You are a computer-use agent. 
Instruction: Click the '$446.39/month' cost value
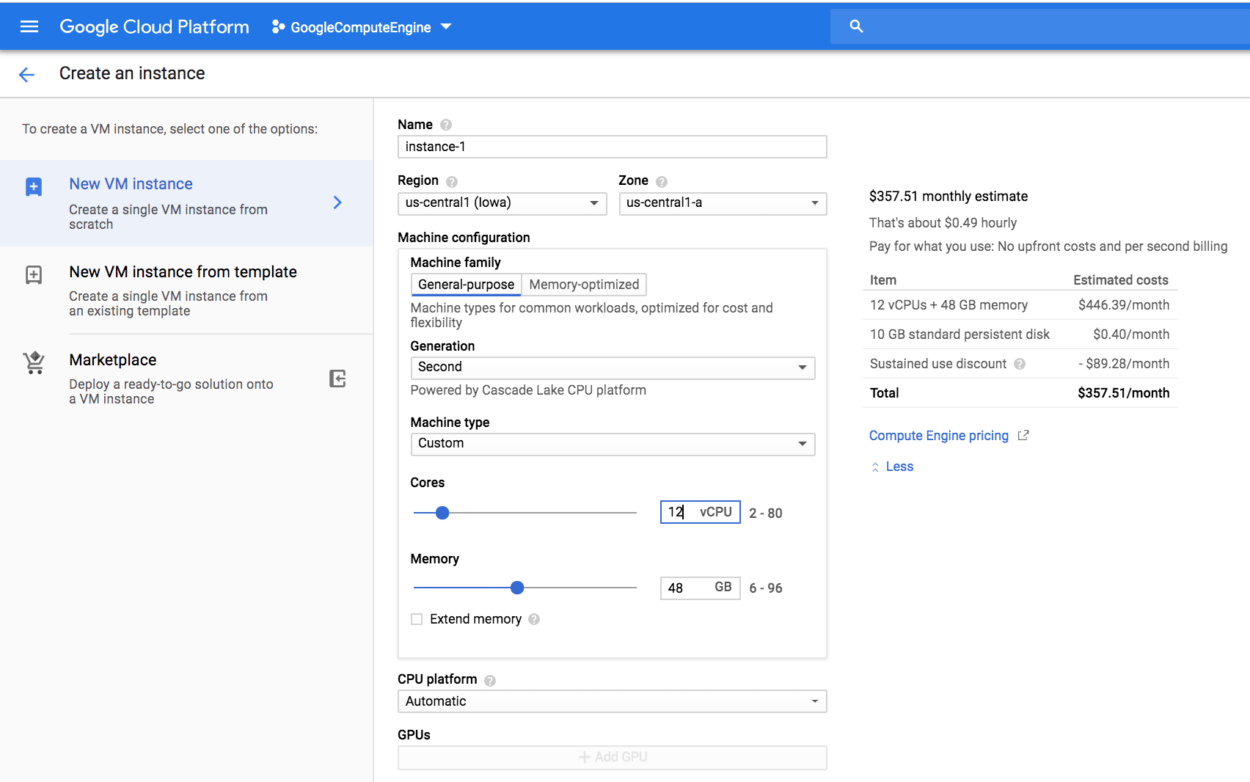pos(1124,305)
